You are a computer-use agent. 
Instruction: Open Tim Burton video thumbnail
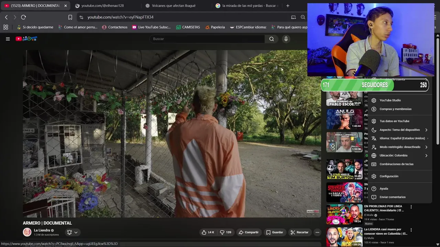click(x=344, y=169)
